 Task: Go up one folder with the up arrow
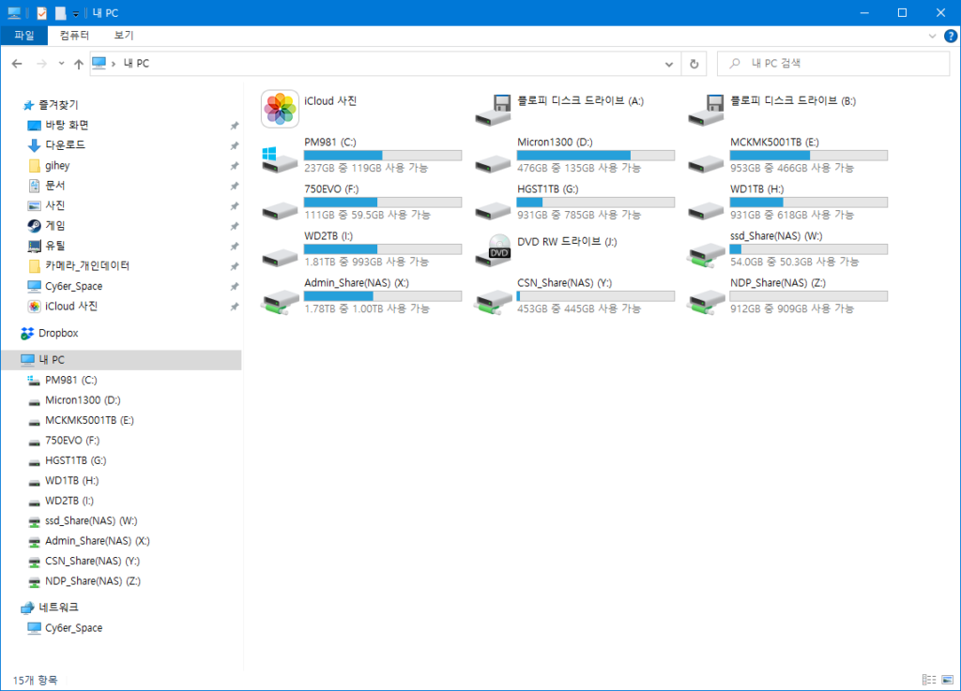point(78,64)
